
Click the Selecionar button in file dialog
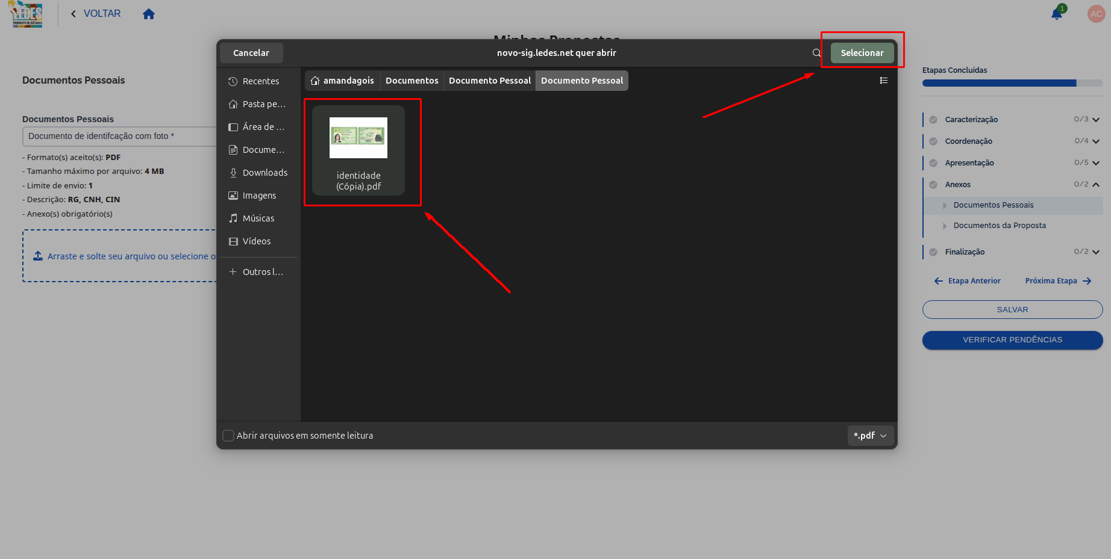(x=862, y=53)
